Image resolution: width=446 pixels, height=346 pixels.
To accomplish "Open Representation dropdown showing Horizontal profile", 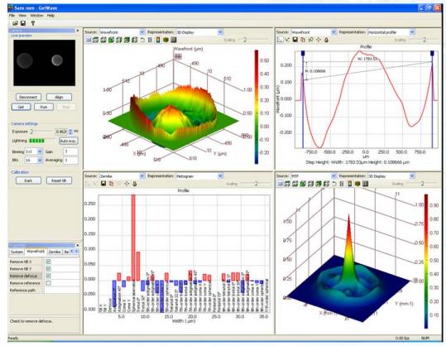I will [x=412, y=32].
